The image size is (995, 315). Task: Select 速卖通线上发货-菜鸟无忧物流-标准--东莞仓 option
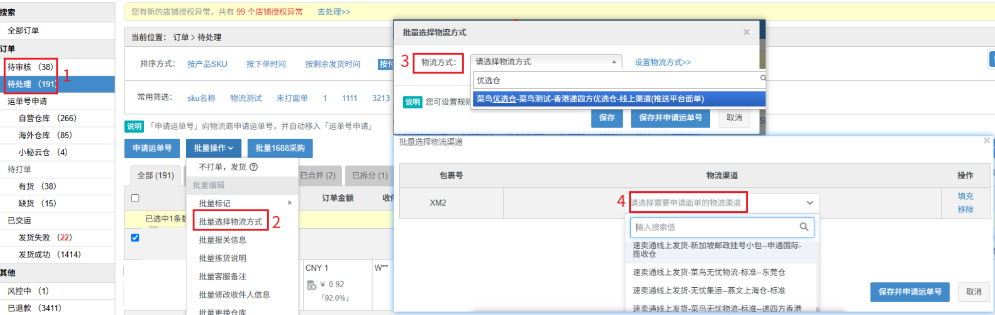[720, 272]
